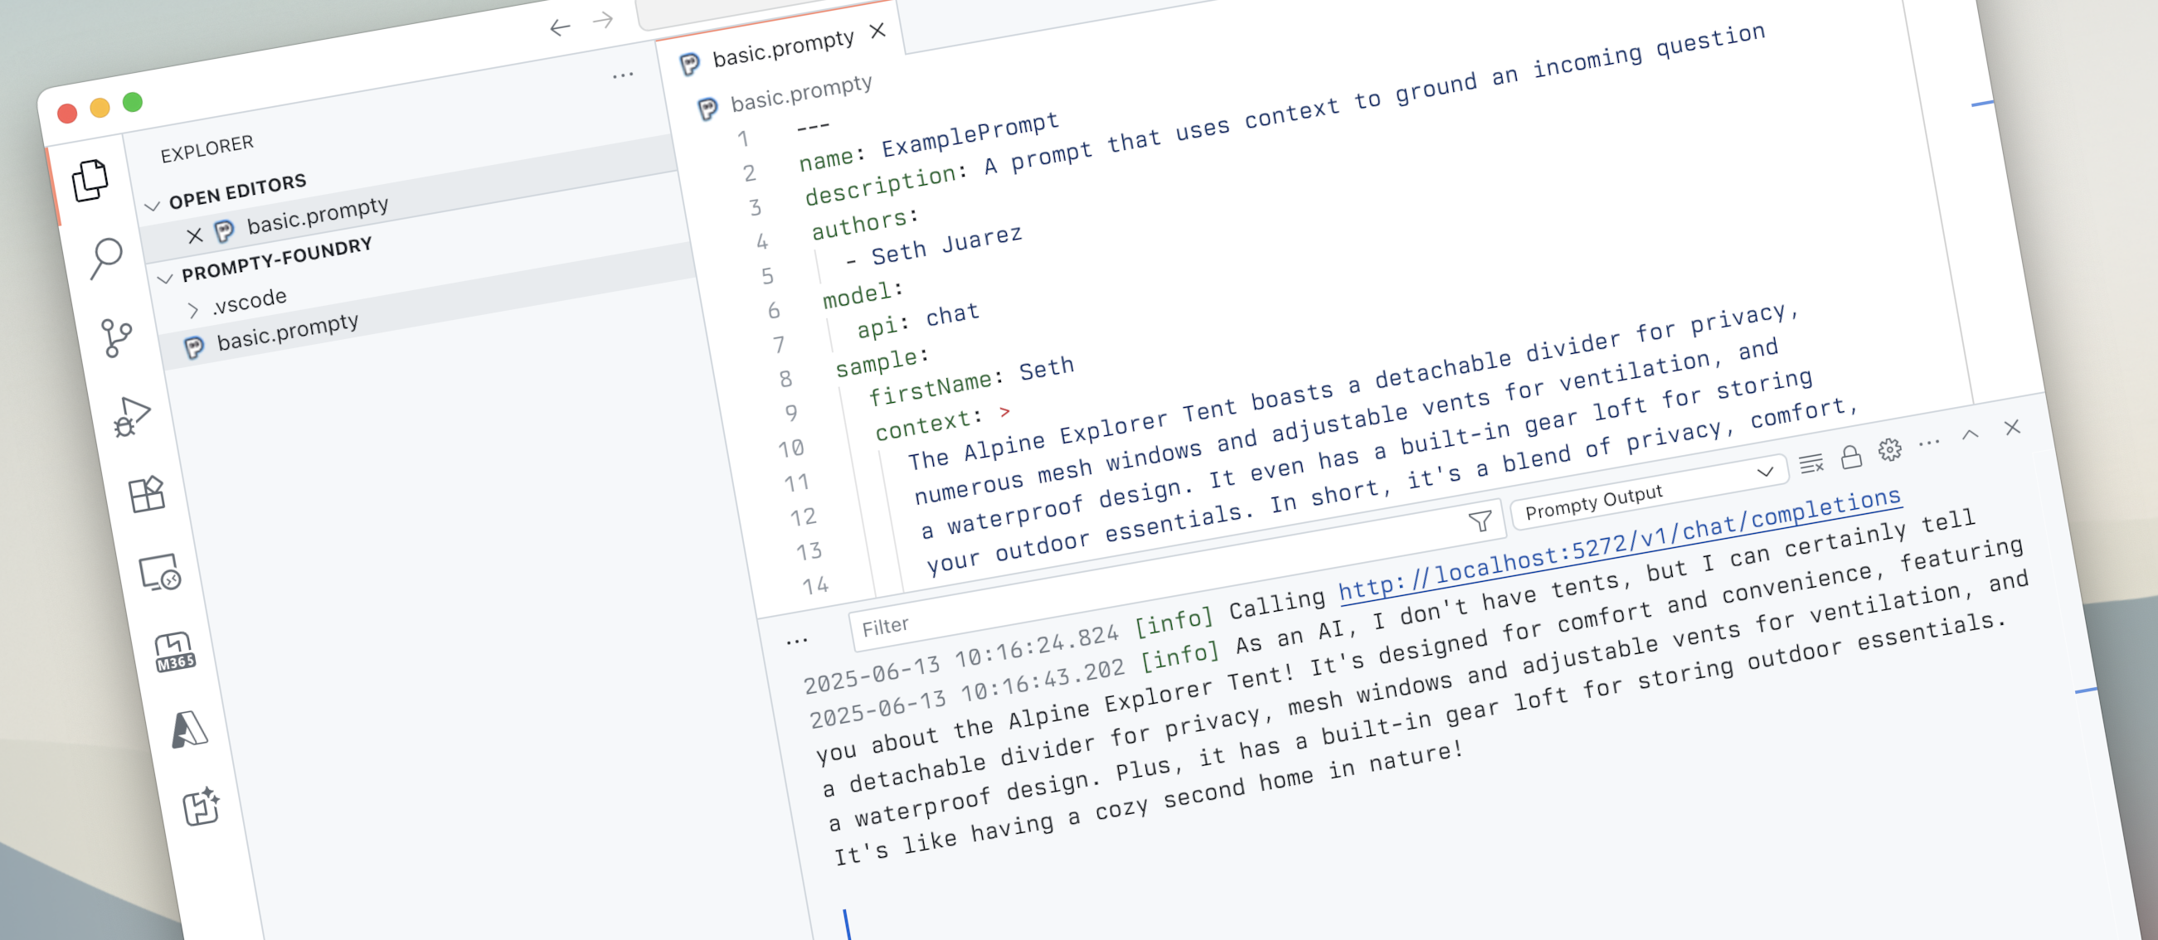Open the Extensions view
Viewport: 2158px width, 940px height.
pyautogui.click(x=147, y=494)
